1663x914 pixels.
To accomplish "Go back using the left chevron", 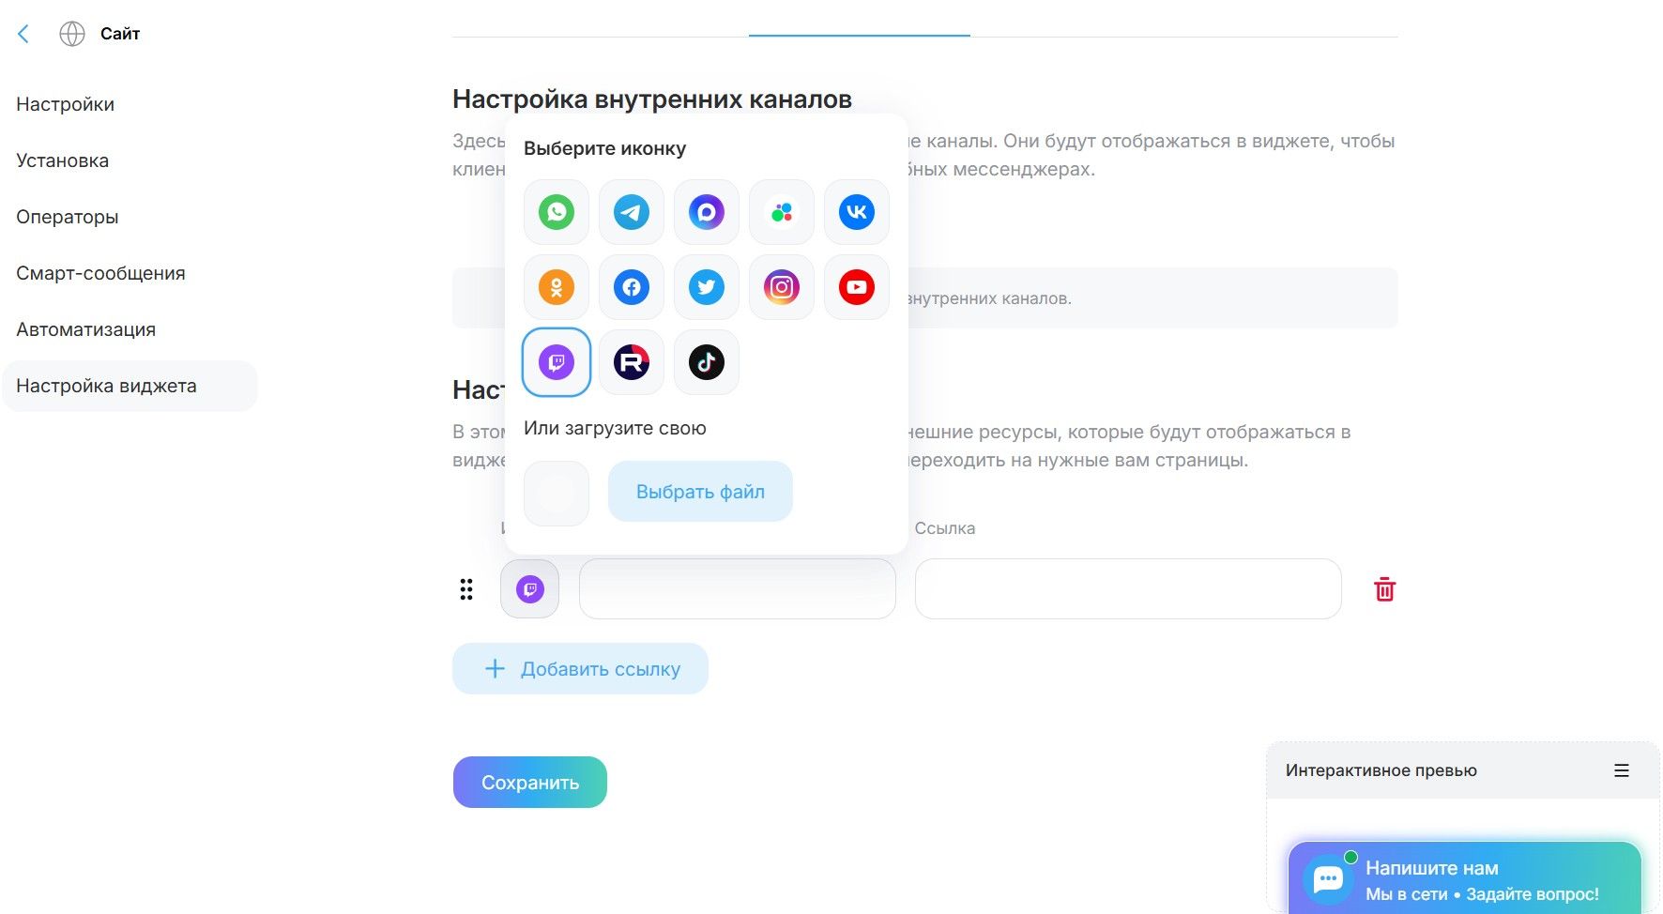I will coord(23,34).
